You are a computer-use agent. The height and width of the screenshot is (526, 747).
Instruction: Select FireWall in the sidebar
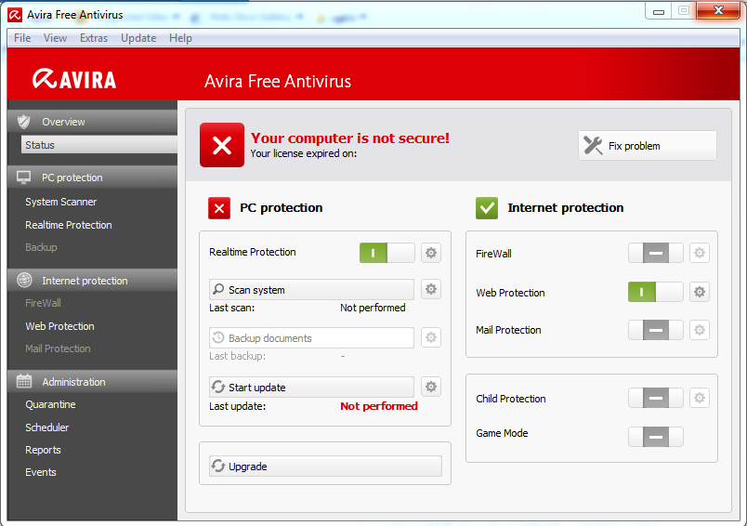[x=43, y=303]
